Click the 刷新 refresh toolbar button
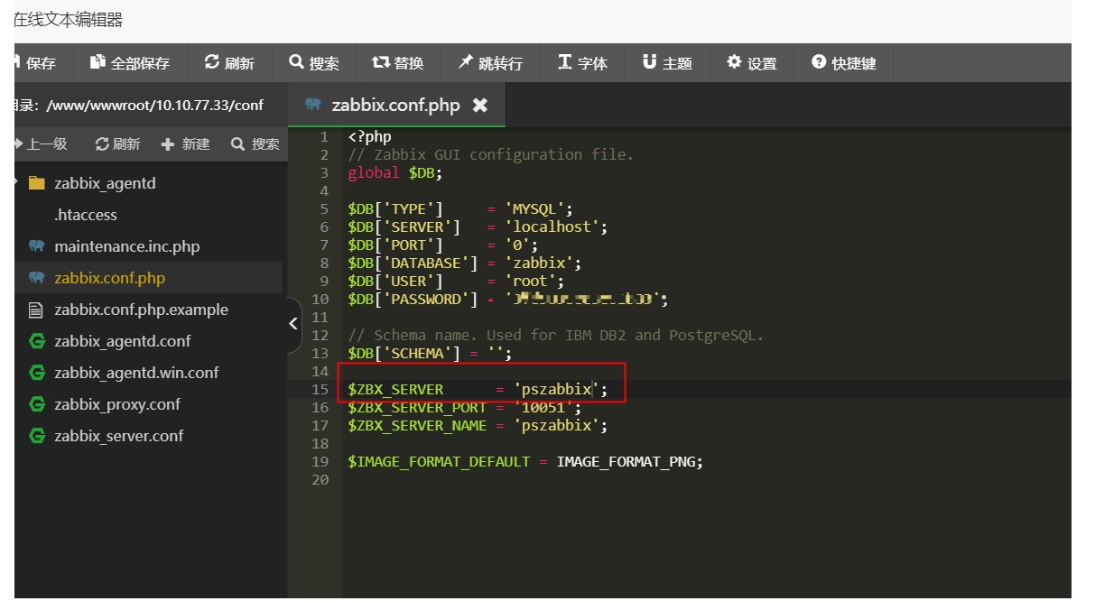 [x=229, y=63]
